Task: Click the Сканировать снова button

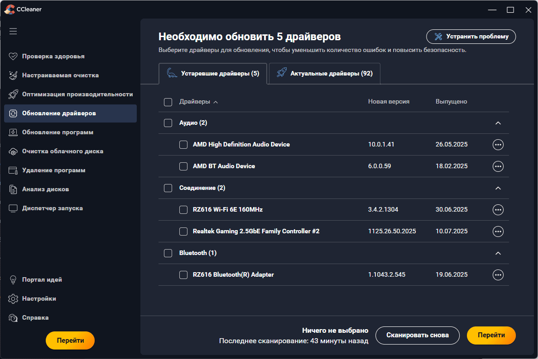Action: [x=417, y=335]
